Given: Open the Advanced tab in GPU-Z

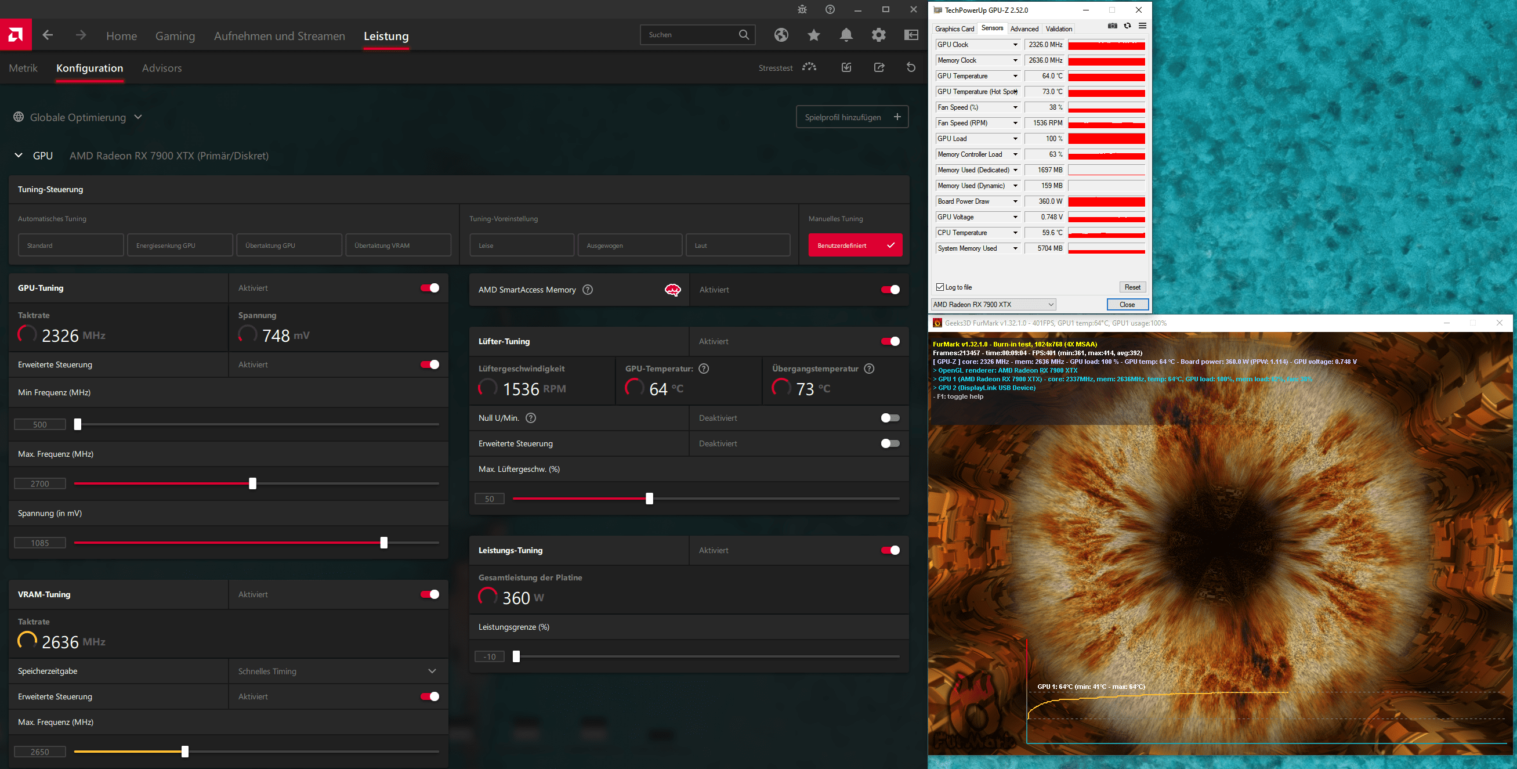Looking at the screenshot, I should coord(1024,29).
